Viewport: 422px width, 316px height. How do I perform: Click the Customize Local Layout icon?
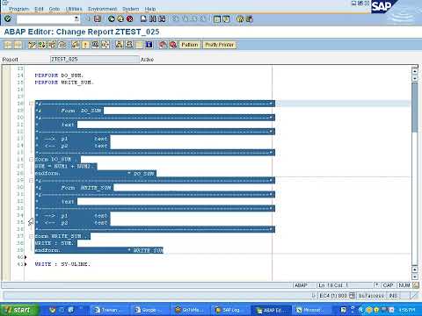click(x=250, y=19)
